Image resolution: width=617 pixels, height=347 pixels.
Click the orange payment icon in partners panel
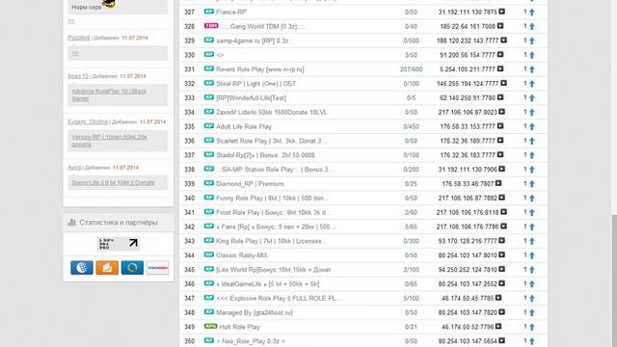click(107, 268)
